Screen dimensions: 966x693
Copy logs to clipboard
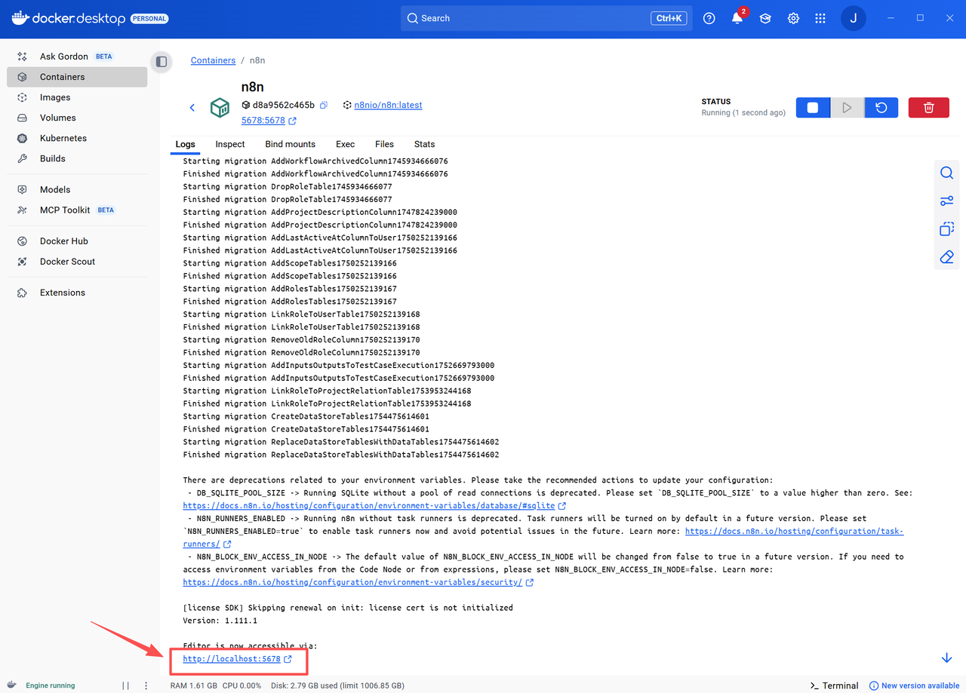(946, 229)
